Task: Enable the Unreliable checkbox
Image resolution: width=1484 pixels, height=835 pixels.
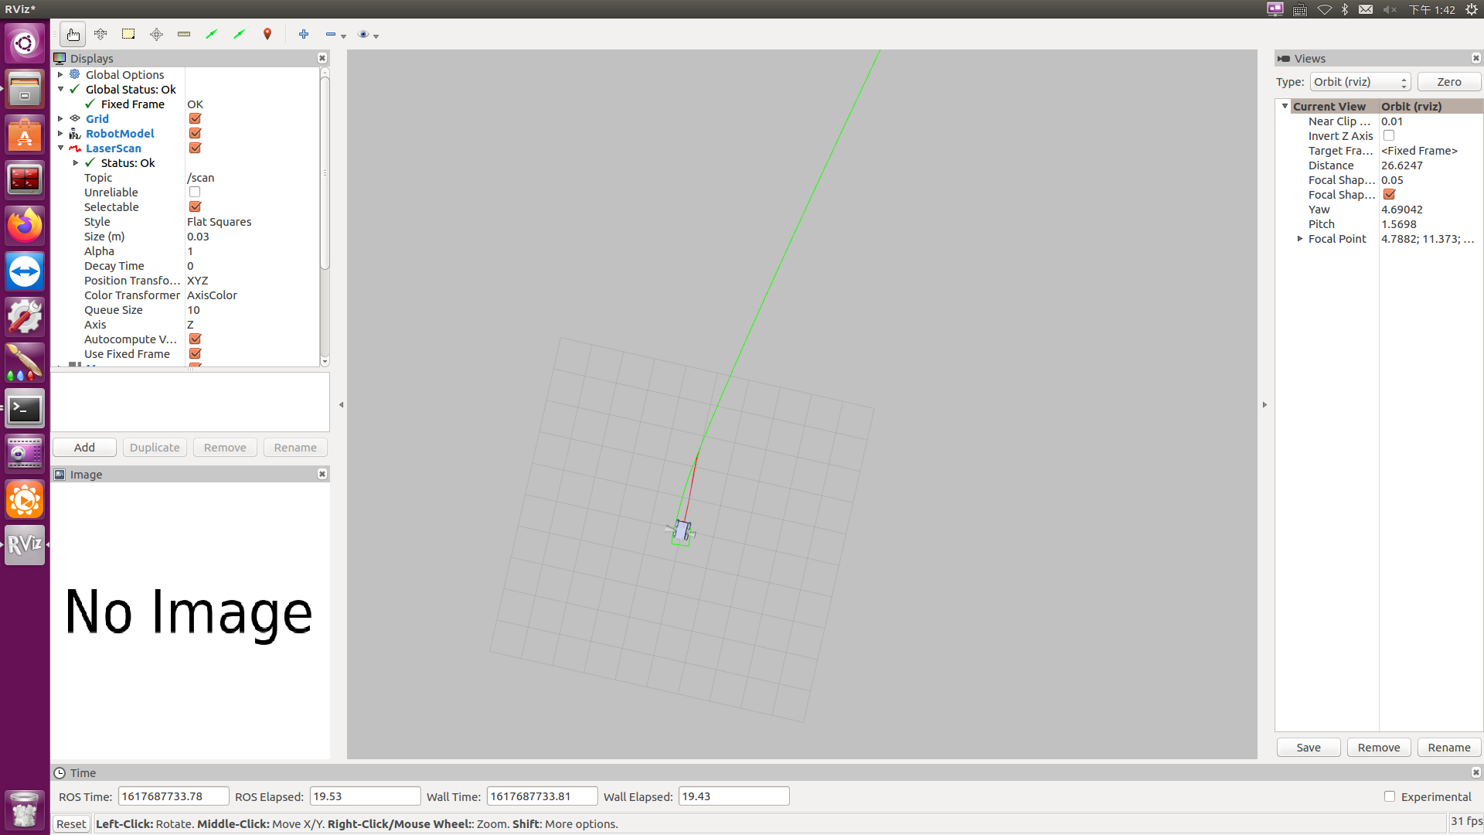Action: (195, 193)
